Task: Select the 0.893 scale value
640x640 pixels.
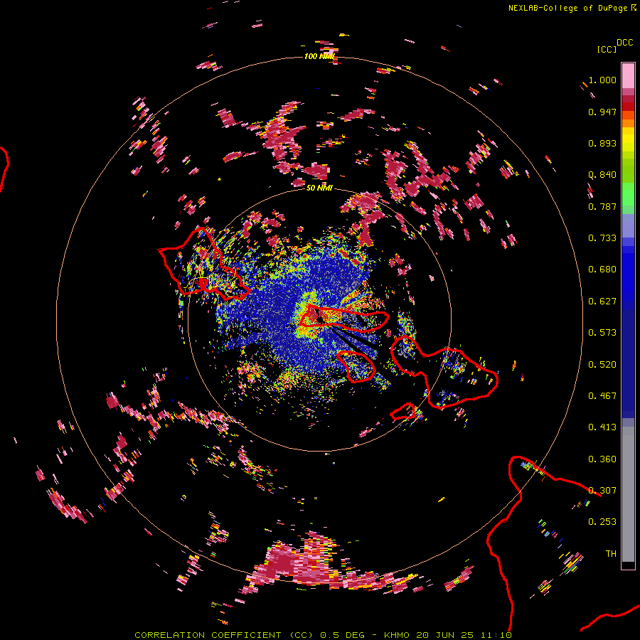Action: 602,143
